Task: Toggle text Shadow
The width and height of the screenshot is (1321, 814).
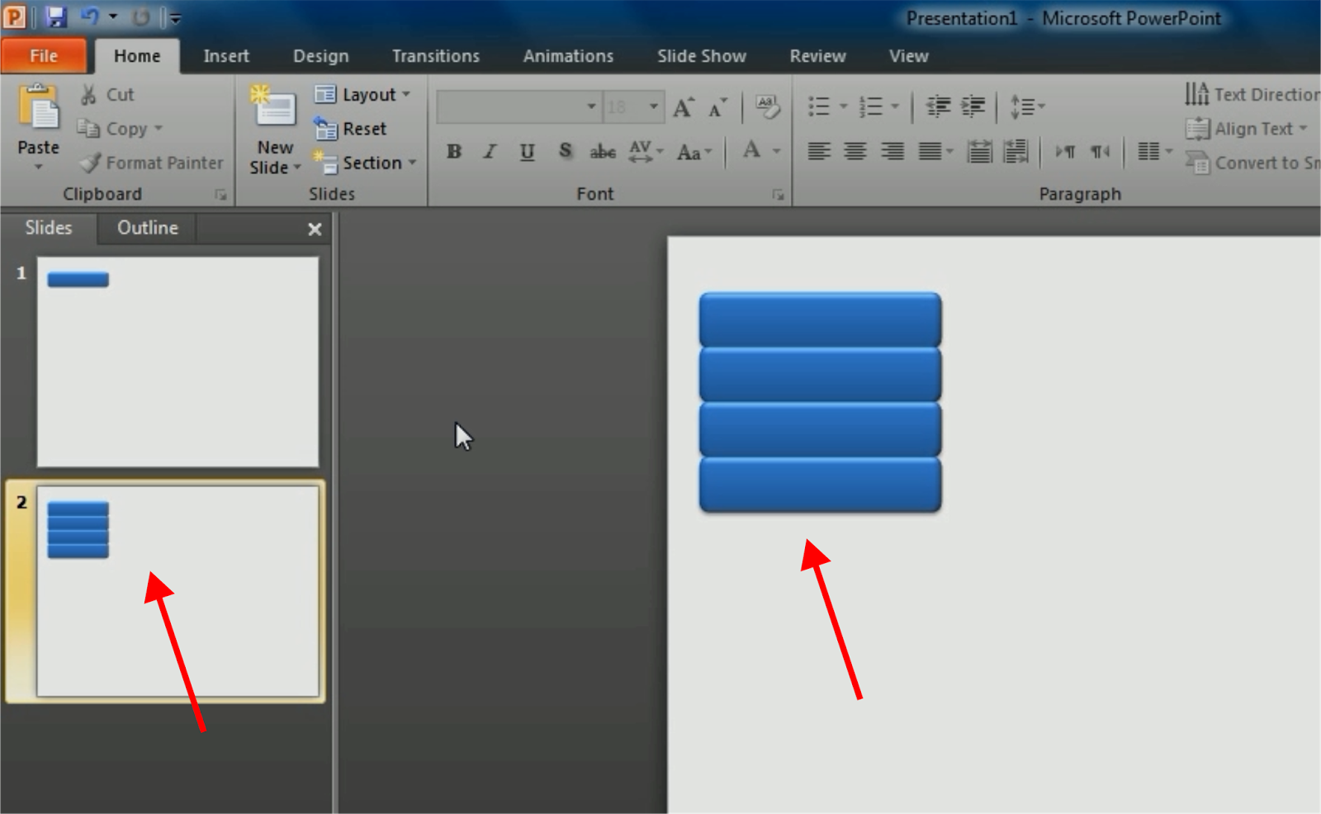Action: (566, 151)
